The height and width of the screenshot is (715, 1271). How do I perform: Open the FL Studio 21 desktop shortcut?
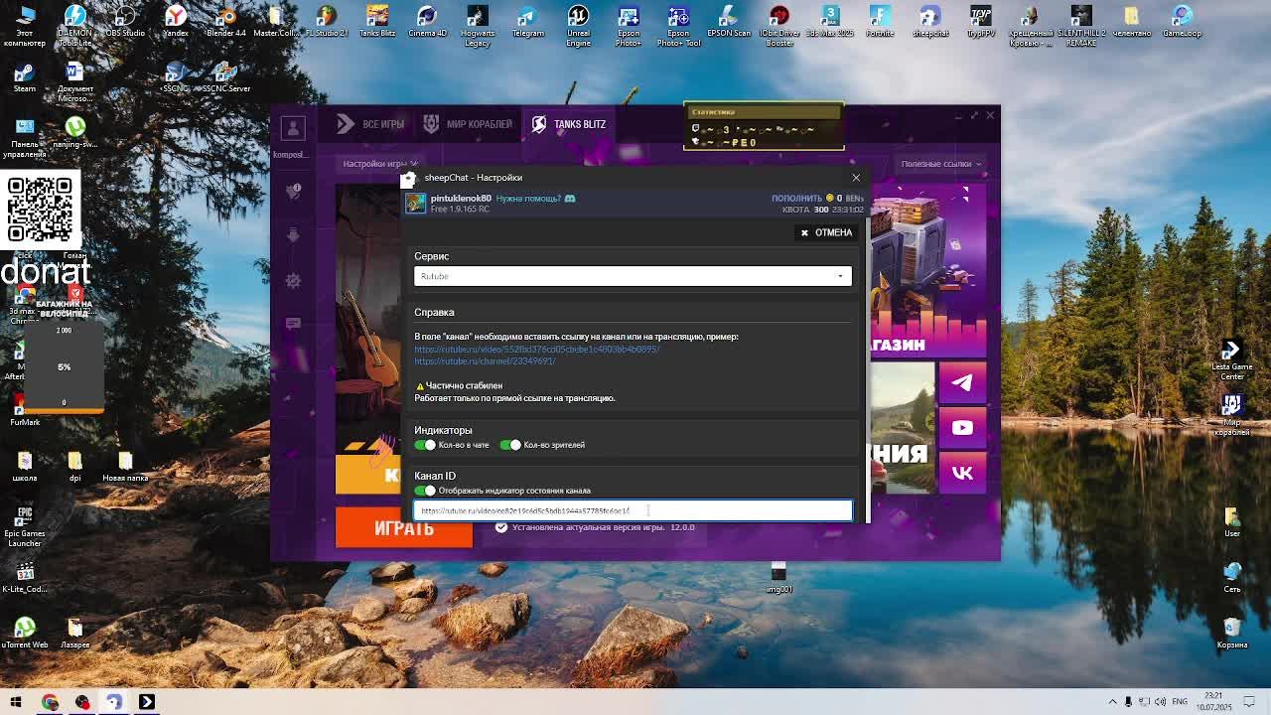[327, 22]
